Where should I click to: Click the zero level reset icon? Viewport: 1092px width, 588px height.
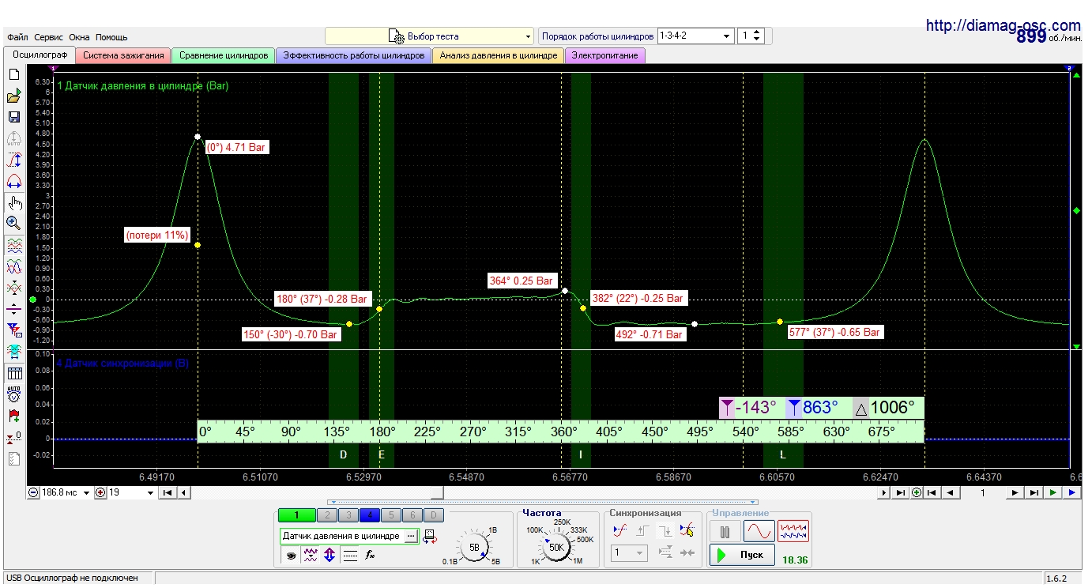pos(13,437)
